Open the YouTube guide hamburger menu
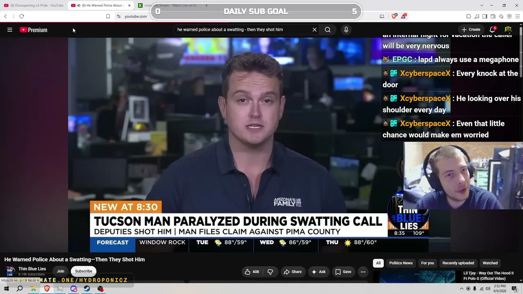 [x=10, y=30]
